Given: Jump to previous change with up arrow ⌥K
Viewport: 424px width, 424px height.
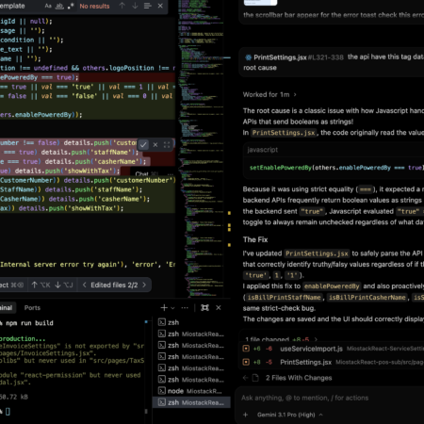Looking at the screenshot, I should [41, 285].
